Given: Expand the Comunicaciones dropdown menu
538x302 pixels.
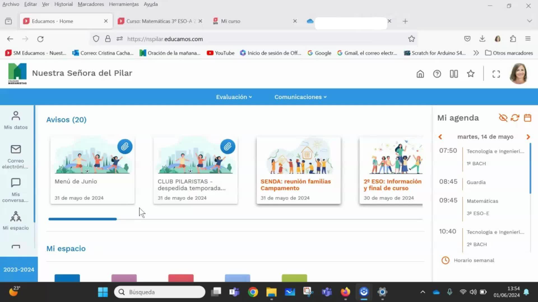Looking at the screenshot, I should (300, 97).
